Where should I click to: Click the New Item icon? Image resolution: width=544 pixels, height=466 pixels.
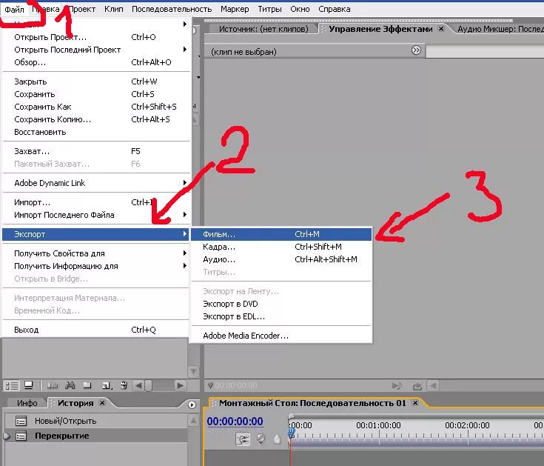(107, 385)
